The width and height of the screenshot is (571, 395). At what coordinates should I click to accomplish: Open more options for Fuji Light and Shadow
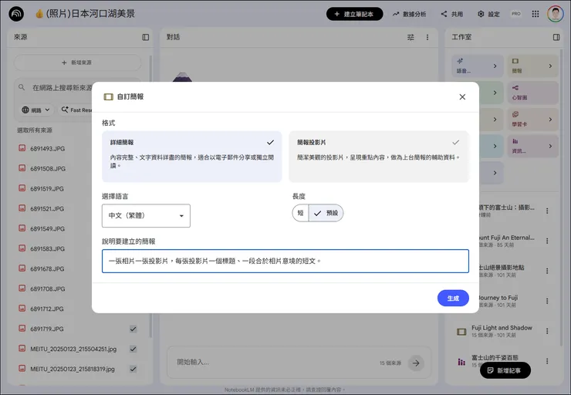pyautogui.click(x=547, y=331)
